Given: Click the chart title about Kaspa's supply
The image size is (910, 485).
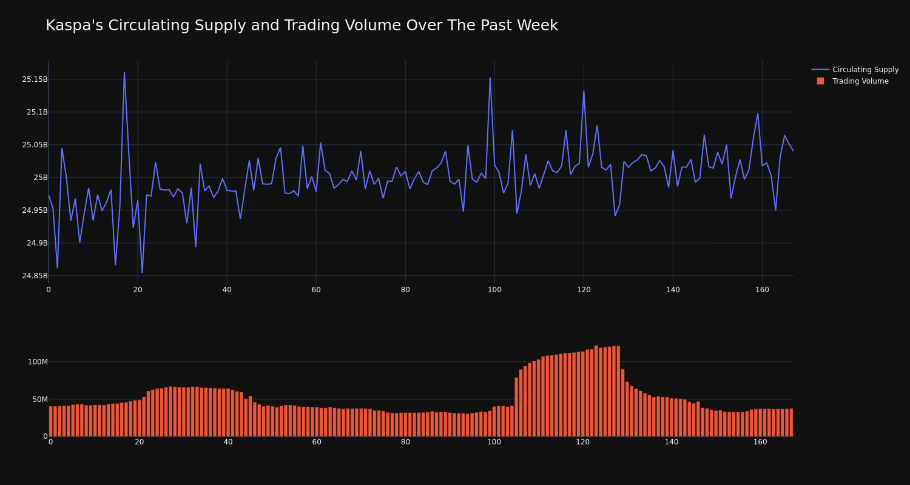Looking at the screenshot, I should click(x=302, y=25).
